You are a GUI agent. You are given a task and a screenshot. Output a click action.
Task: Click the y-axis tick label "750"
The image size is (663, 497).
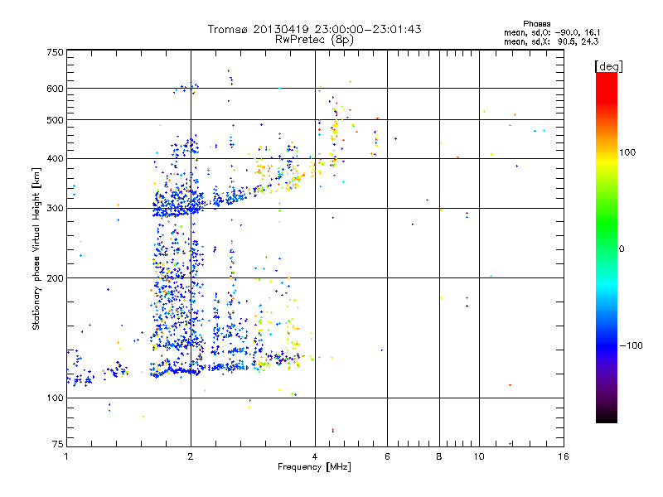(55, 52)
